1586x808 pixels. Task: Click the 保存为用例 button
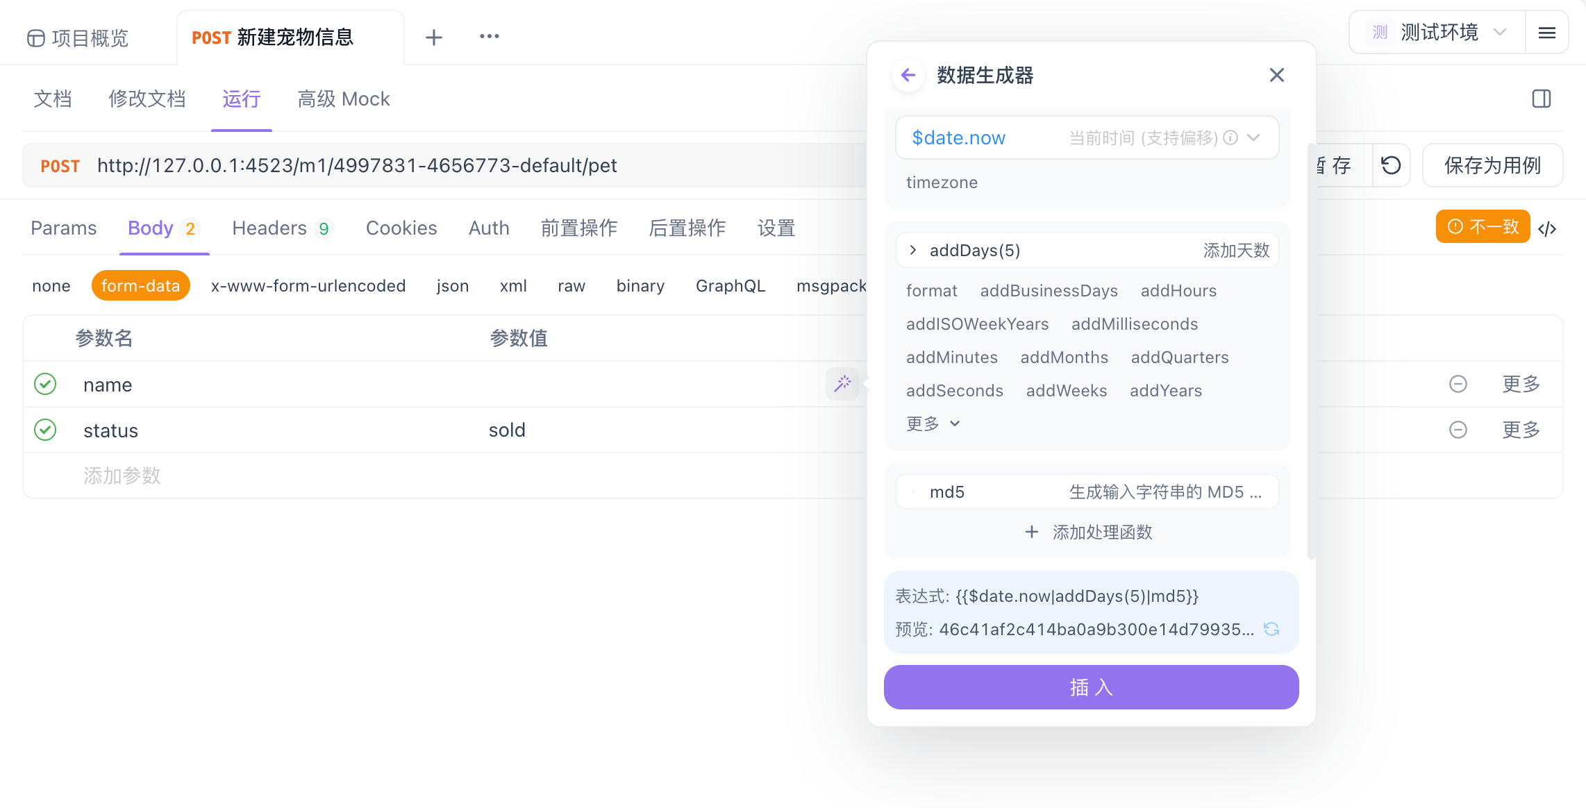coord(1492,165)
